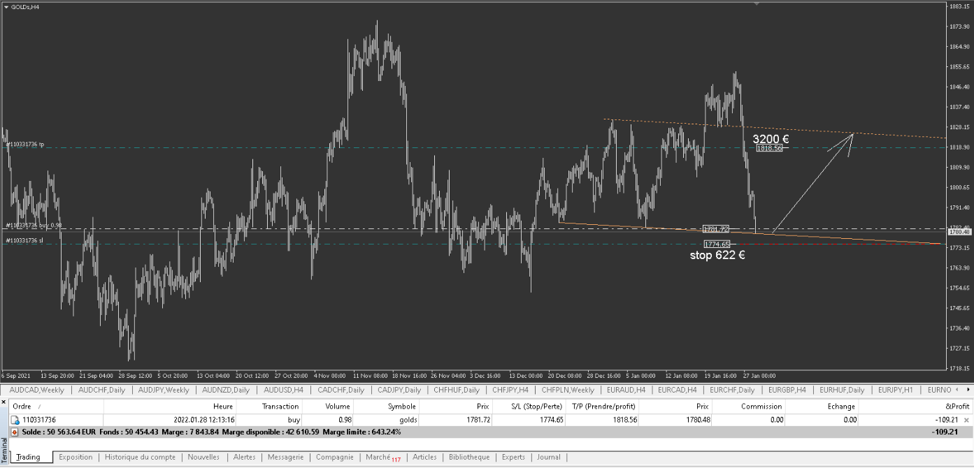Select the CHFJPY,H4 chart tab
The height and width of the screenshot is (468, 974).
[510, 390]
